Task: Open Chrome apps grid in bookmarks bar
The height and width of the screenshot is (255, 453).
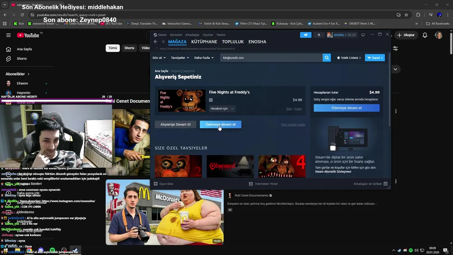Action: tap(5, 24)
